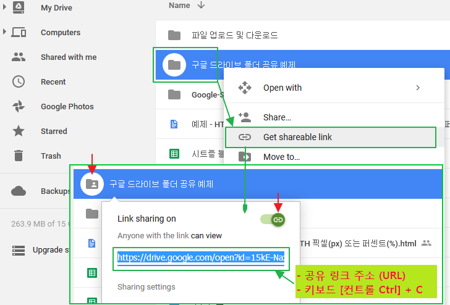Open Computers in sidebar
Viewport: 450px width, 305px height.
tap(61, 32)
